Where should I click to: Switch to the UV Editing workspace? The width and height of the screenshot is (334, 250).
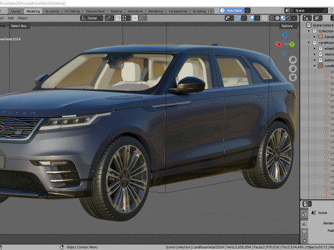click(72, 11)
